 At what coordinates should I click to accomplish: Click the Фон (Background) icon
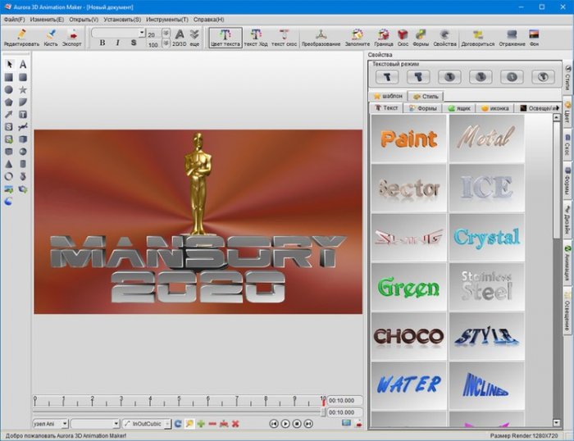535,35
